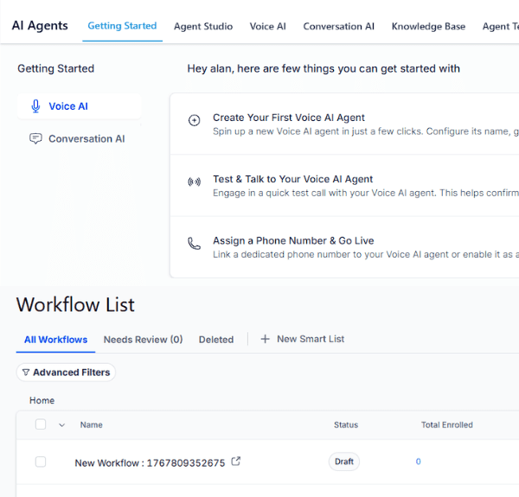Expand the chevron dropdown next to select-all checkbox
This screenshot has height=497, width=519.
coord(61,424)
